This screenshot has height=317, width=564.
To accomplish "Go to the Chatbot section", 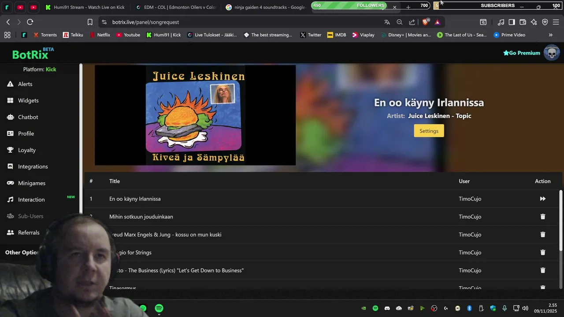I will [28, 117].
